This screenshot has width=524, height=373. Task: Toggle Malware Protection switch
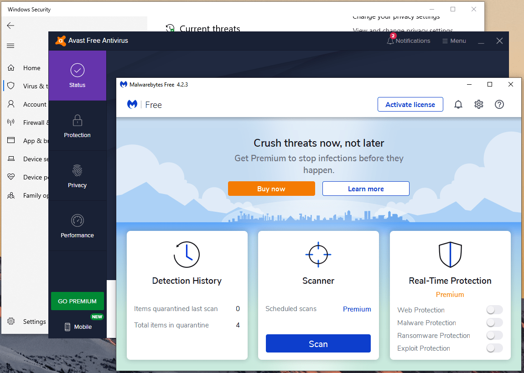pos(494,322)
